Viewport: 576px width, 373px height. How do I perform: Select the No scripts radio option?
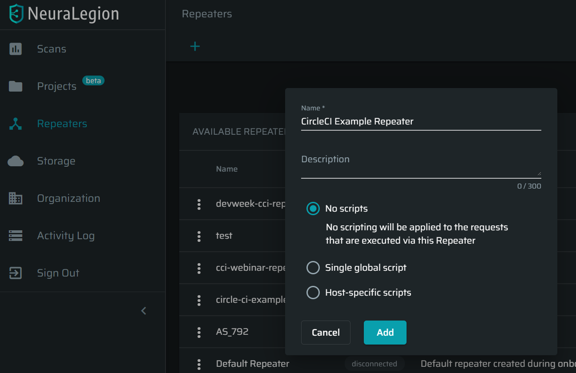pyautogui.click(x=313, y=209)
